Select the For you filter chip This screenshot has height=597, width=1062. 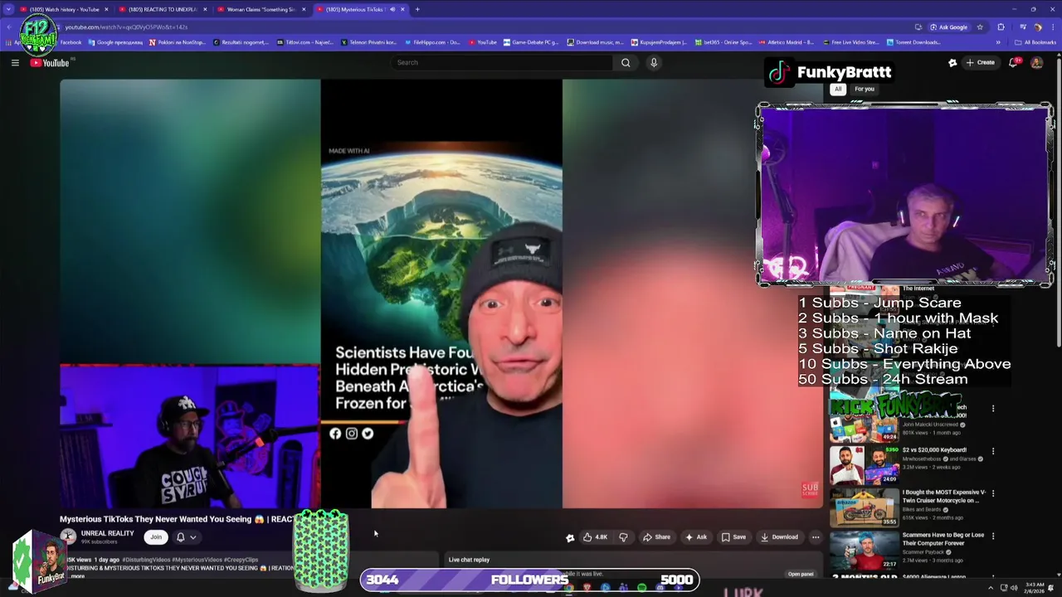coord(865,89)
